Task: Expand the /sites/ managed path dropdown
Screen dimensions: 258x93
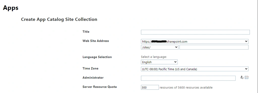Action: (x=159, y=47)
